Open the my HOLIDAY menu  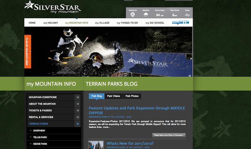pyautogui.click(x=51, y=23)
